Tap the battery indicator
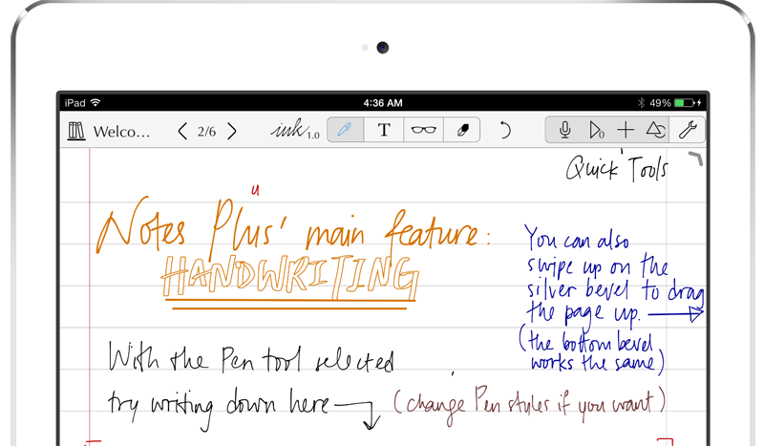The height and width of the screenshot is (446, 764). click(684, 103)
